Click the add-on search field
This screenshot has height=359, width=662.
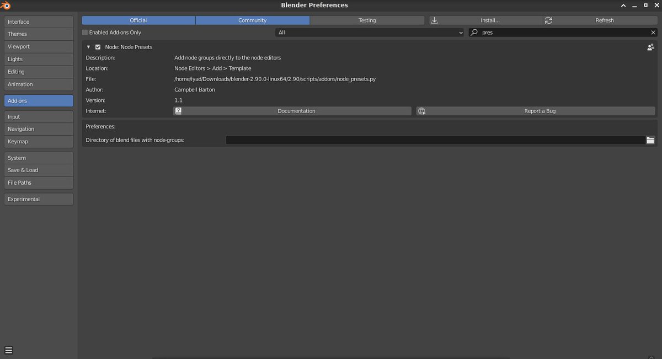pyautogui.click(x=563, y=33)
